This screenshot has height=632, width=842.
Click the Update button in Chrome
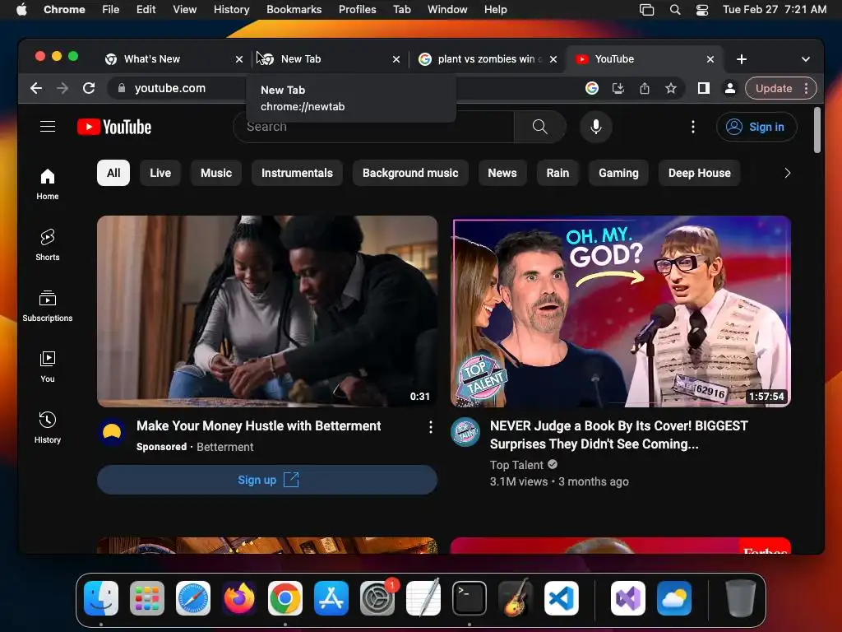click(774, 88)
